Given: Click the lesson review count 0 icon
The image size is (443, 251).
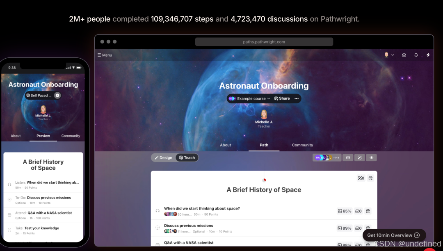Looking at the screenshot, I should click(x=361, y=178).
